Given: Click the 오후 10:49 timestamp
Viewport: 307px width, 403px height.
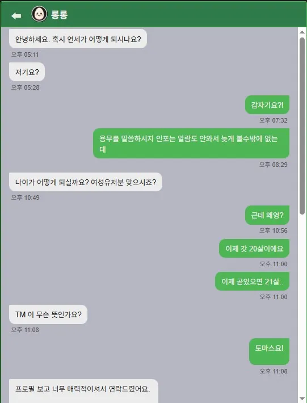Looking at the screenshot, I should pos(25,198).
